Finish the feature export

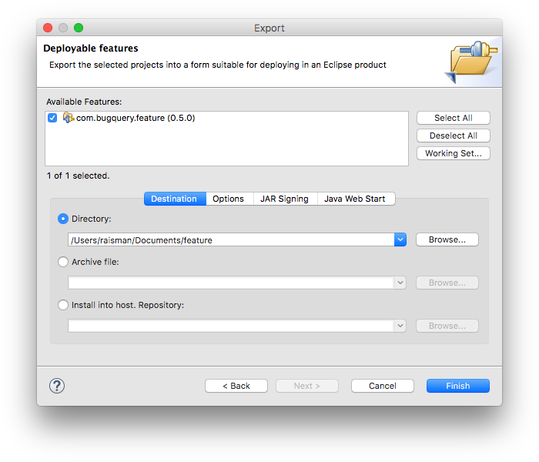tap(458, 386)
